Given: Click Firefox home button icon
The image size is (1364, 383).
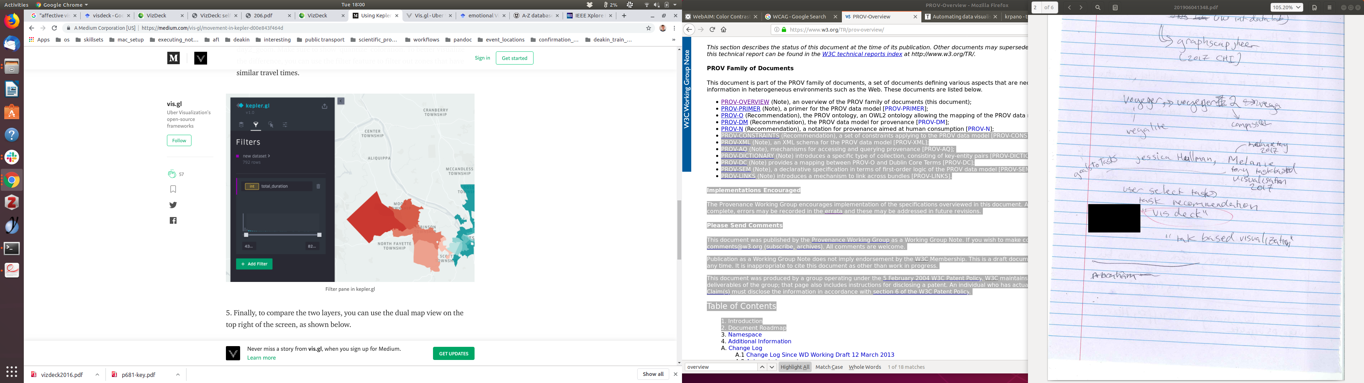Looking at the screenshot, I should click(x=724, y=30).
